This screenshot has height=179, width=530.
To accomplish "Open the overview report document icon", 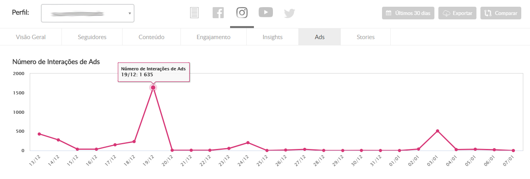I will click(194, 13).
